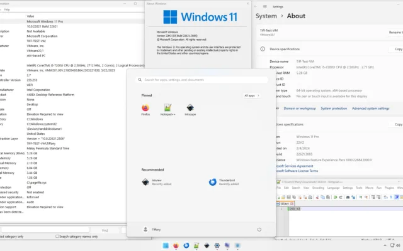Click the Save All icon in Notepad++
The image size is (403, 251).
pos(294,197)
